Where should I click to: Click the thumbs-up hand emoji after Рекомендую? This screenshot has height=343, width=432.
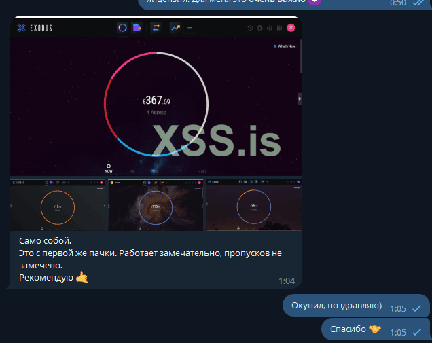[82, 277]
